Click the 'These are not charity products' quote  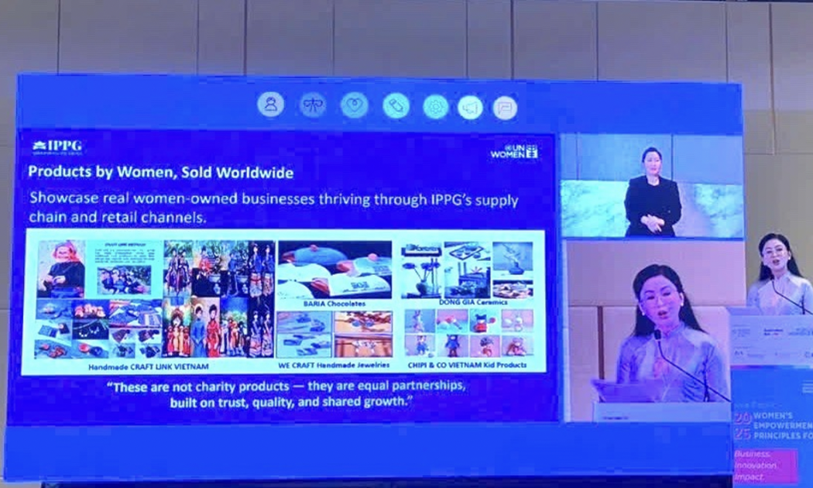[290, 394]
